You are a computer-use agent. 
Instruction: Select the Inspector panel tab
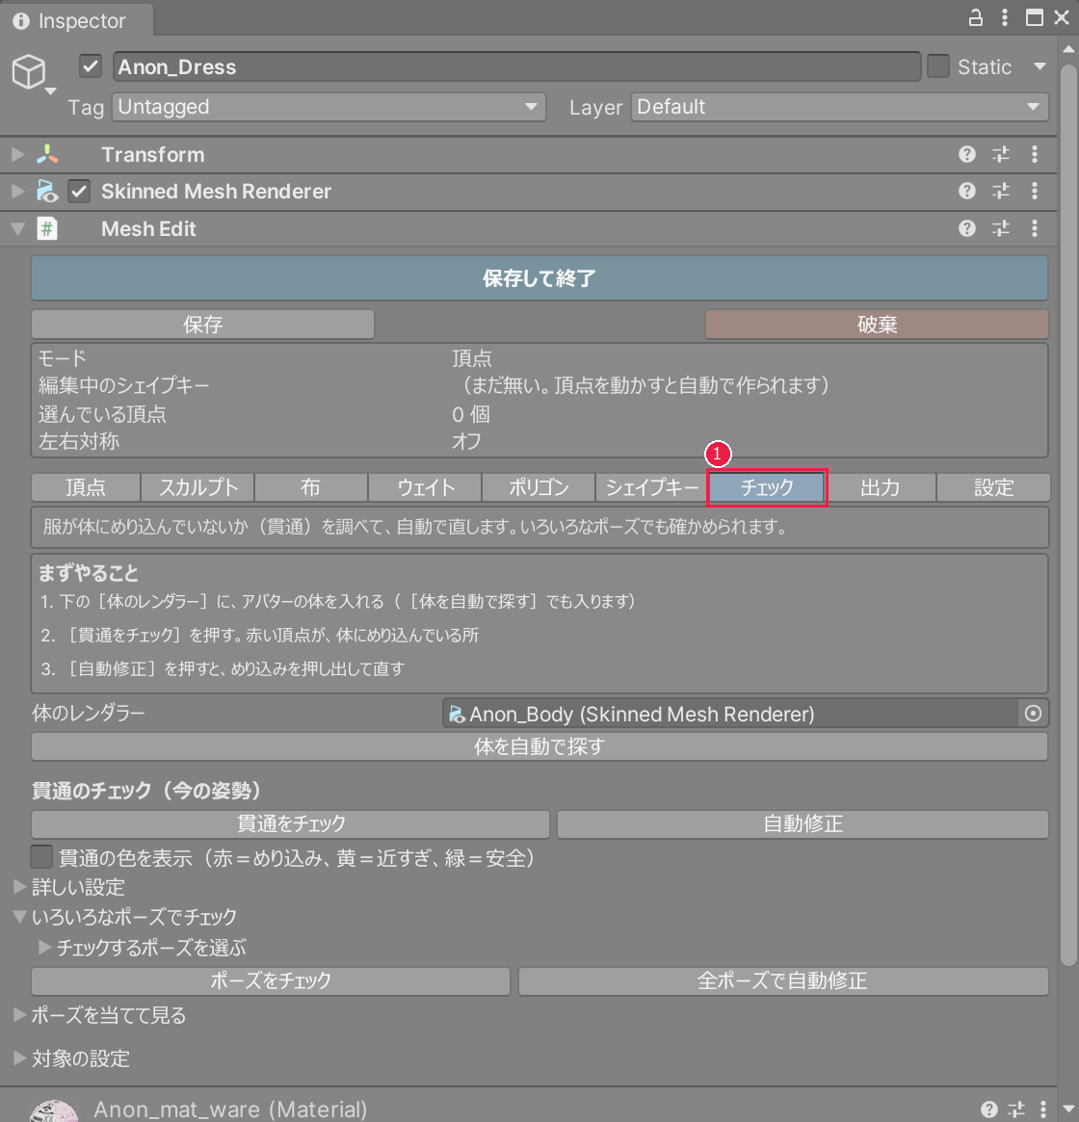tap(76, 21)
